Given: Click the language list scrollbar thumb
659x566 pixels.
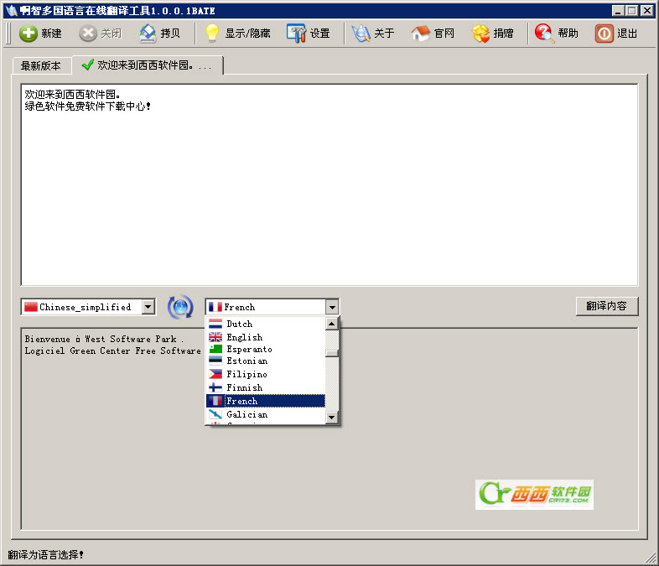Looking at the screenshot, I should [x=332, y=353].
